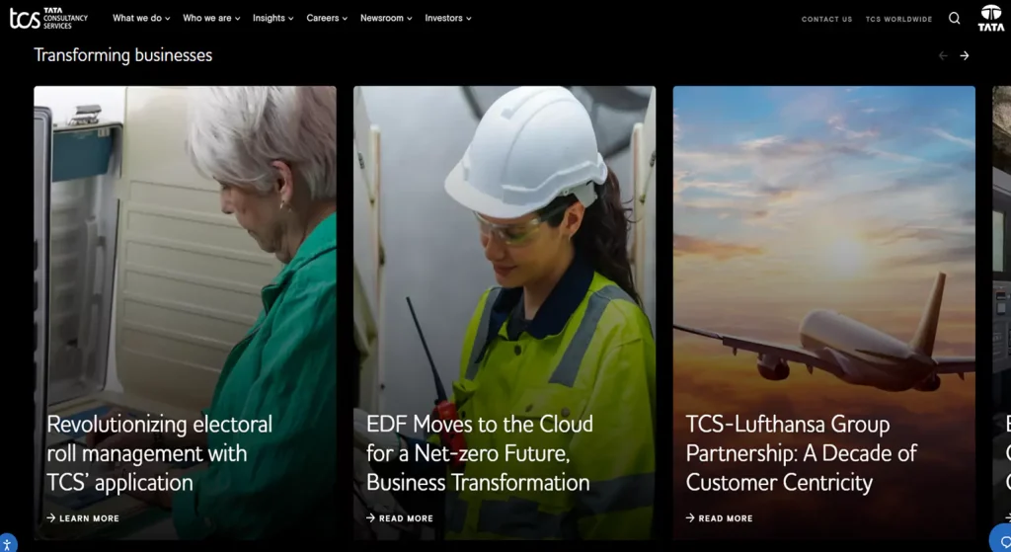This screenshot has height=552, width=1011.
Task: Click the TATA logo at top right
Action: [x=990, y=18]
